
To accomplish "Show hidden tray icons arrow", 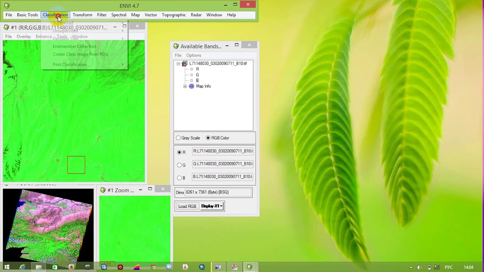I will 411,267.
